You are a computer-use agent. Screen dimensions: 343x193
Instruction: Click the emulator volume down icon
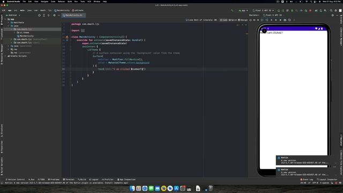(258, 20)
